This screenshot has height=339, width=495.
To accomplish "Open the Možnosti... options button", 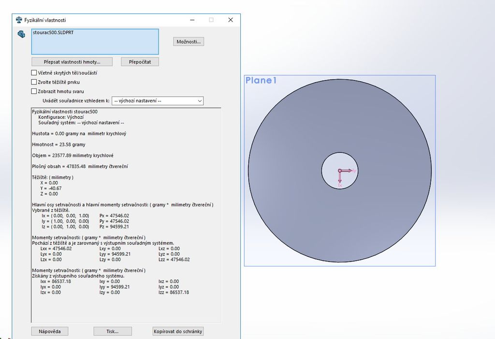I will (x=189, y=42).
